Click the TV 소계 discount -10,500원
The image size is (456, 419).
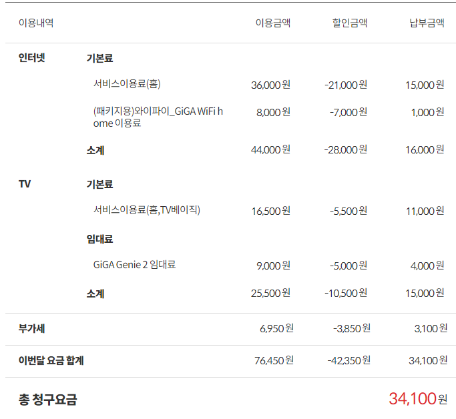346,293
